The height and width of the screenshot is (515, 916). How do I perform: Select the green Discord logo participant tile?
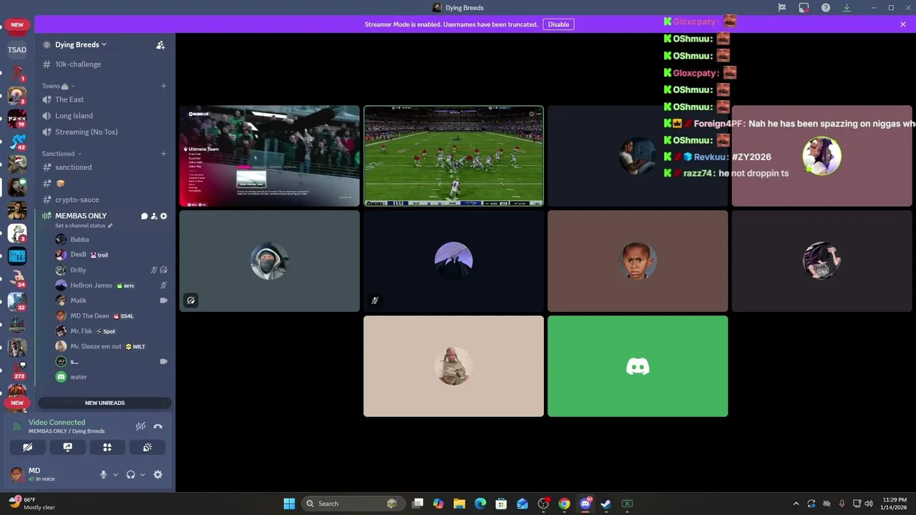pyautogui.click(x=638, y=366)
